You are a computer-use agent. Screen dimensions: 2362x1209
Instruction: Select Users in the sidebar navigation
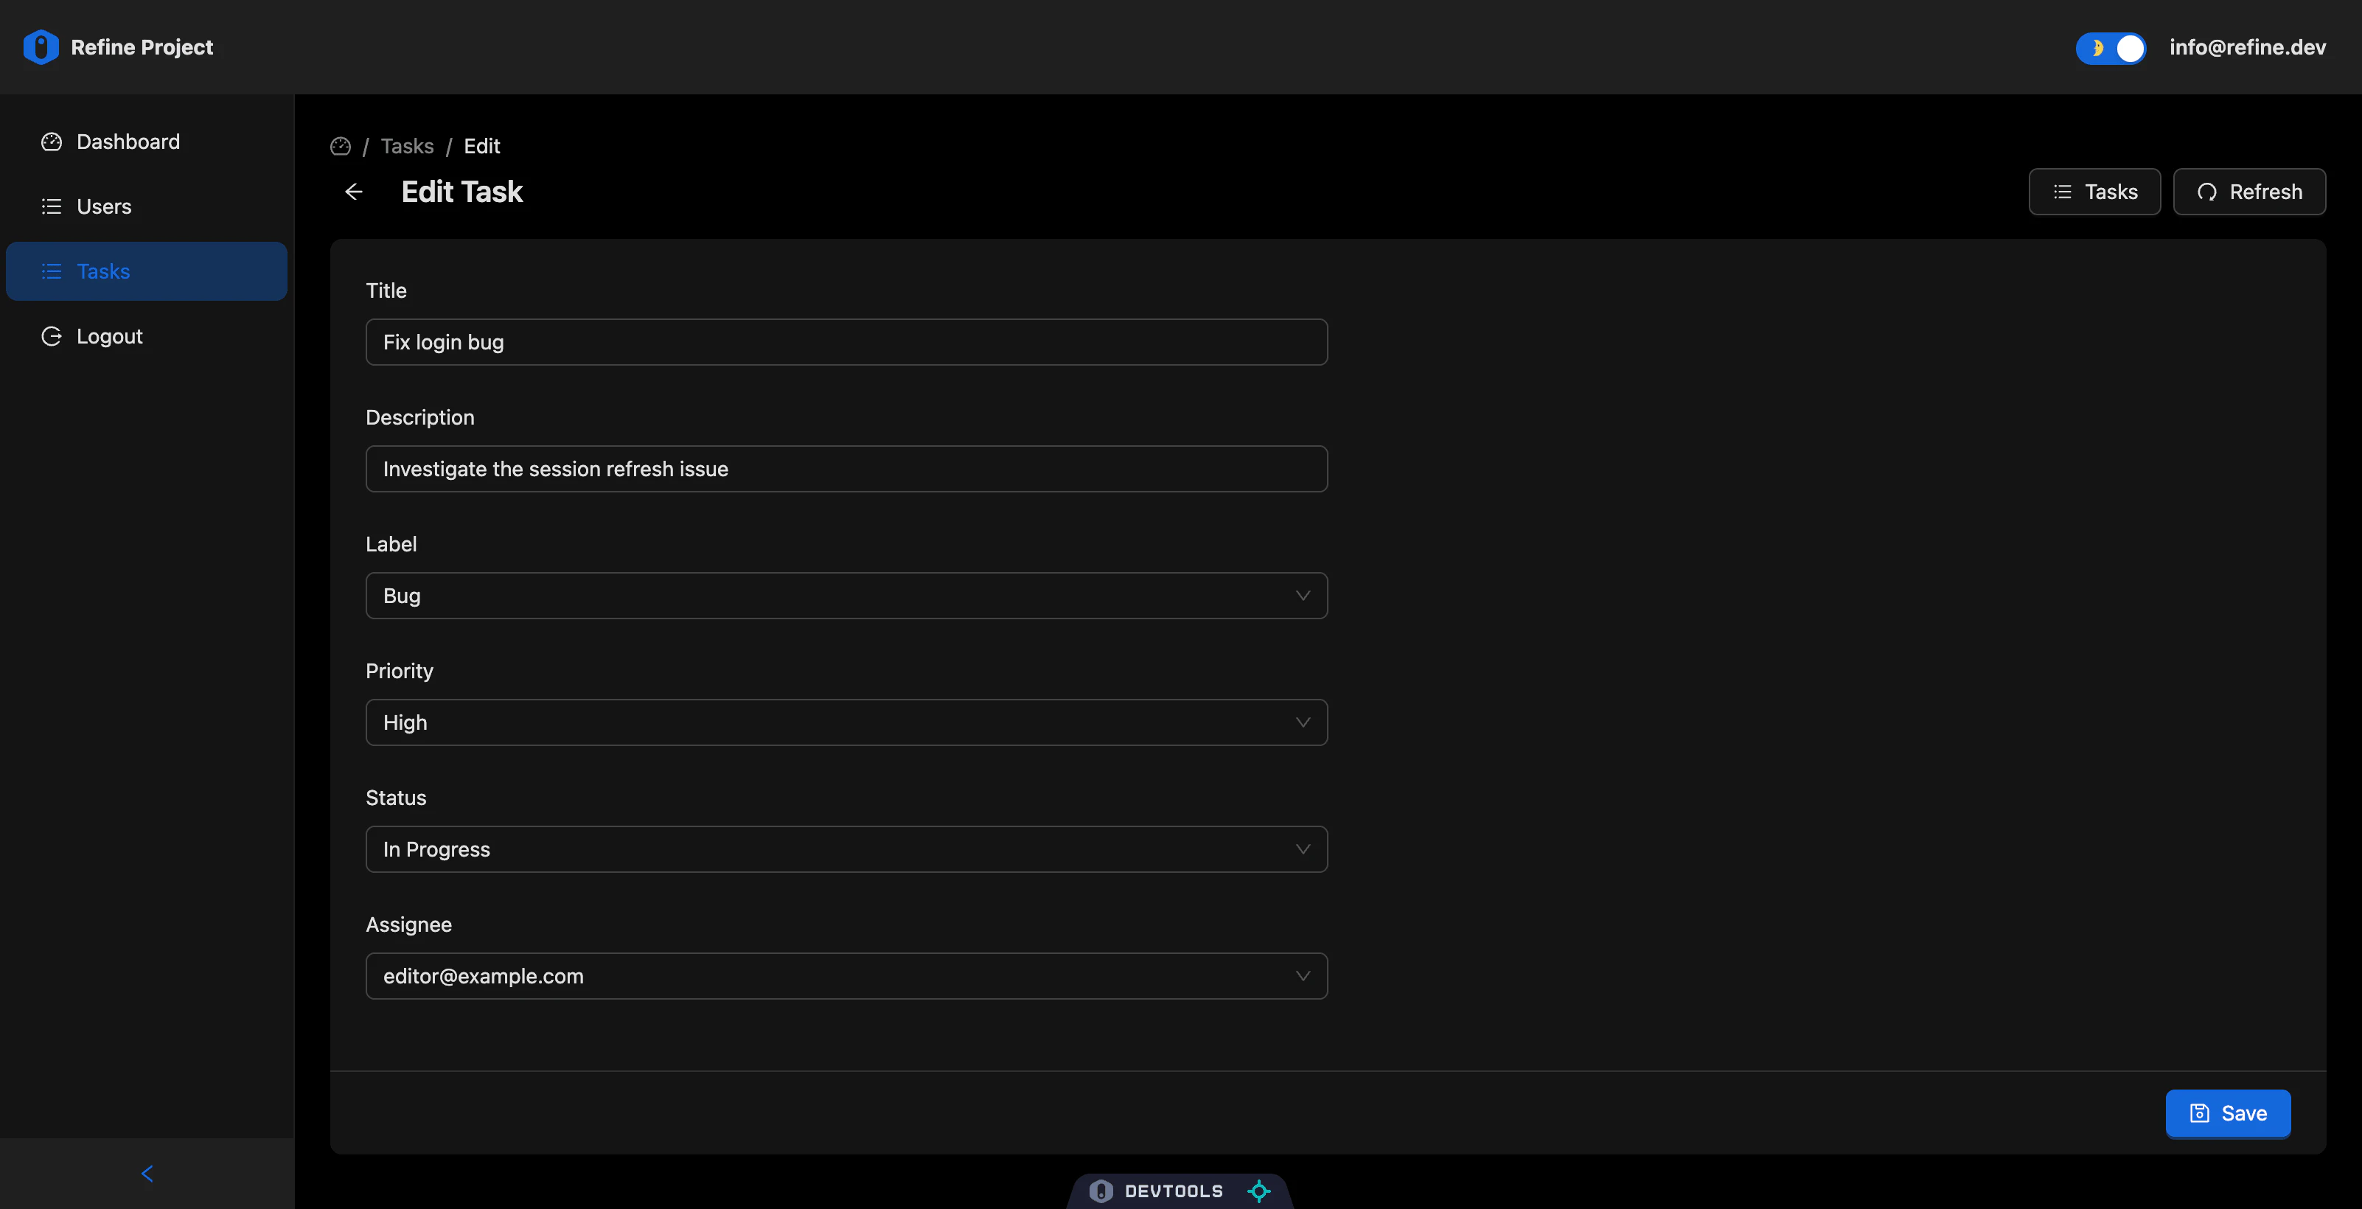pos(104,206)
